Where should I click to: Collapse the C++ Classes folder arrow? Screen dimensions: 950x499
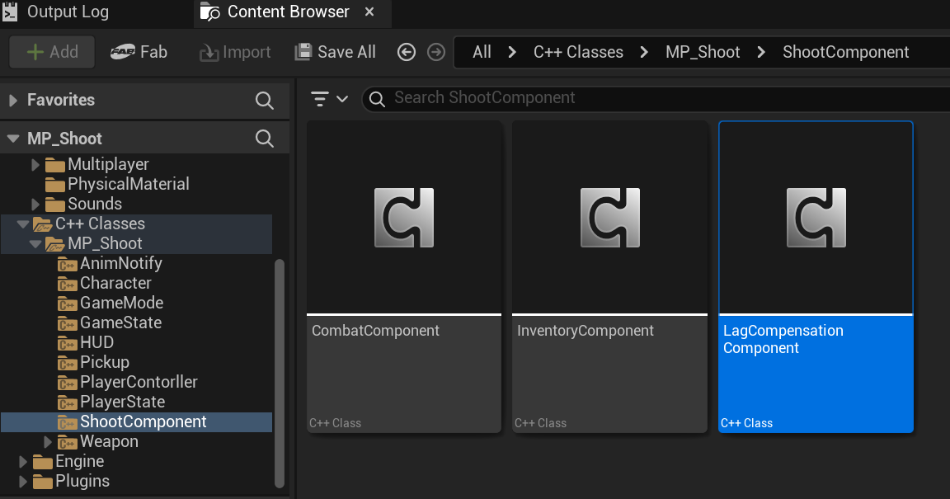(x=23, y=224)
